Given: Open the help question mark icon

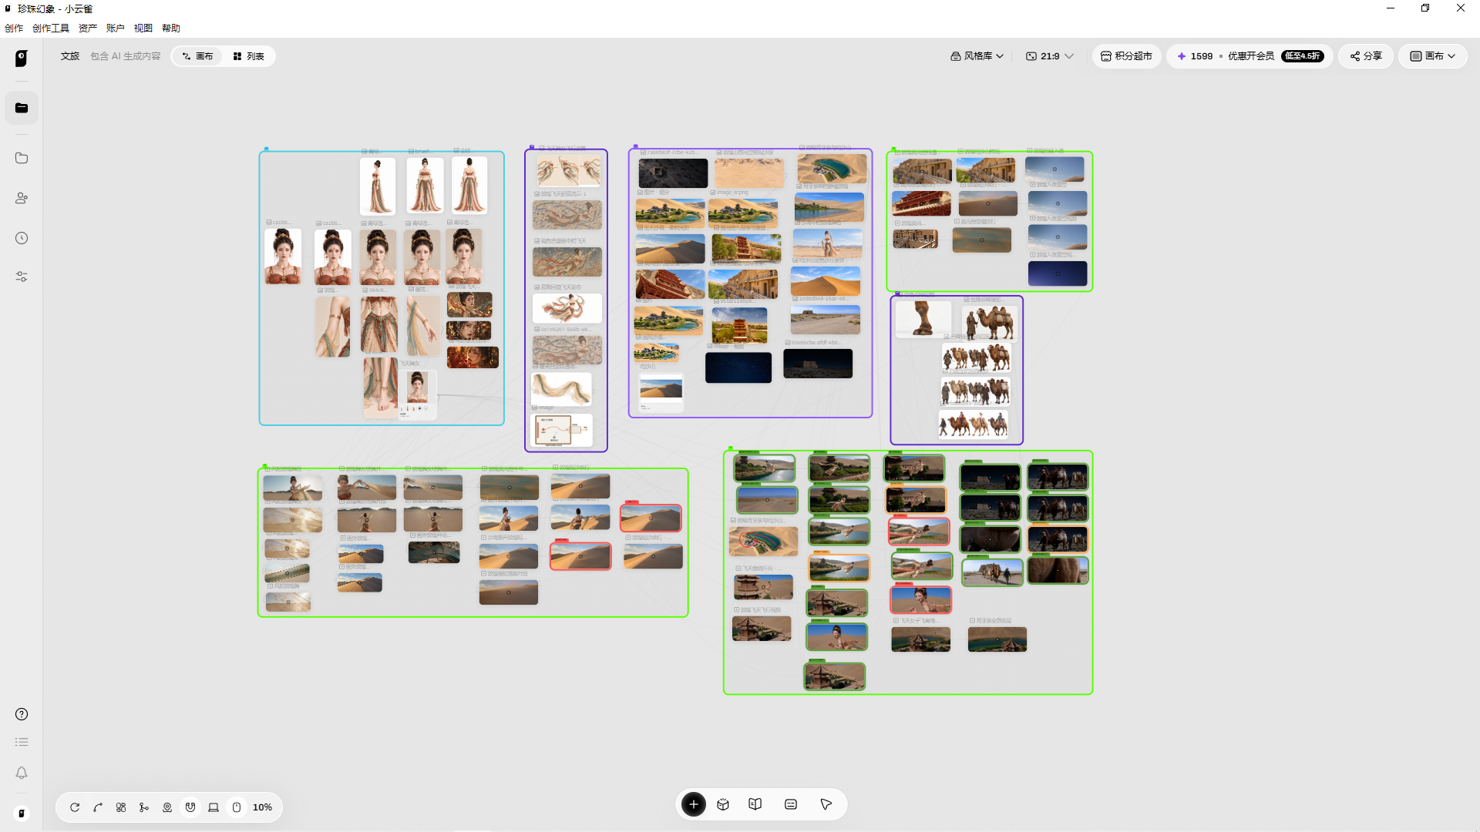Looking at the screenshot, I should (x=22, y=714).
